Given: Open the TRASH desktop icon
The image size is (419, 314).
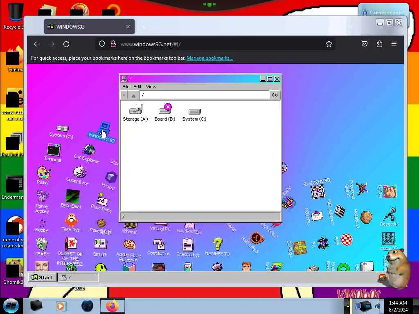Looking at the screenshot, I should [x=42, y=247].
